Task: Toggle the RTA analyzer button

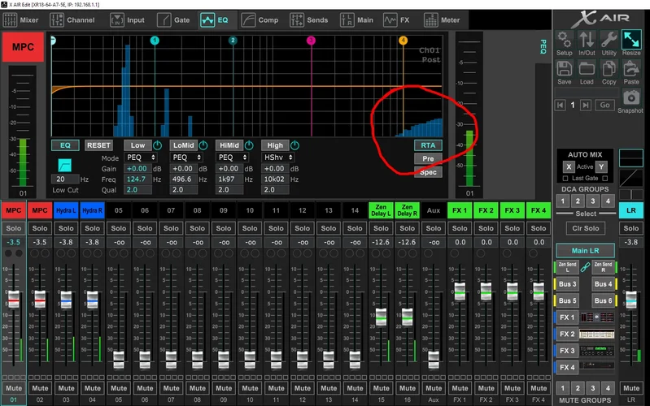Action: 428,145
